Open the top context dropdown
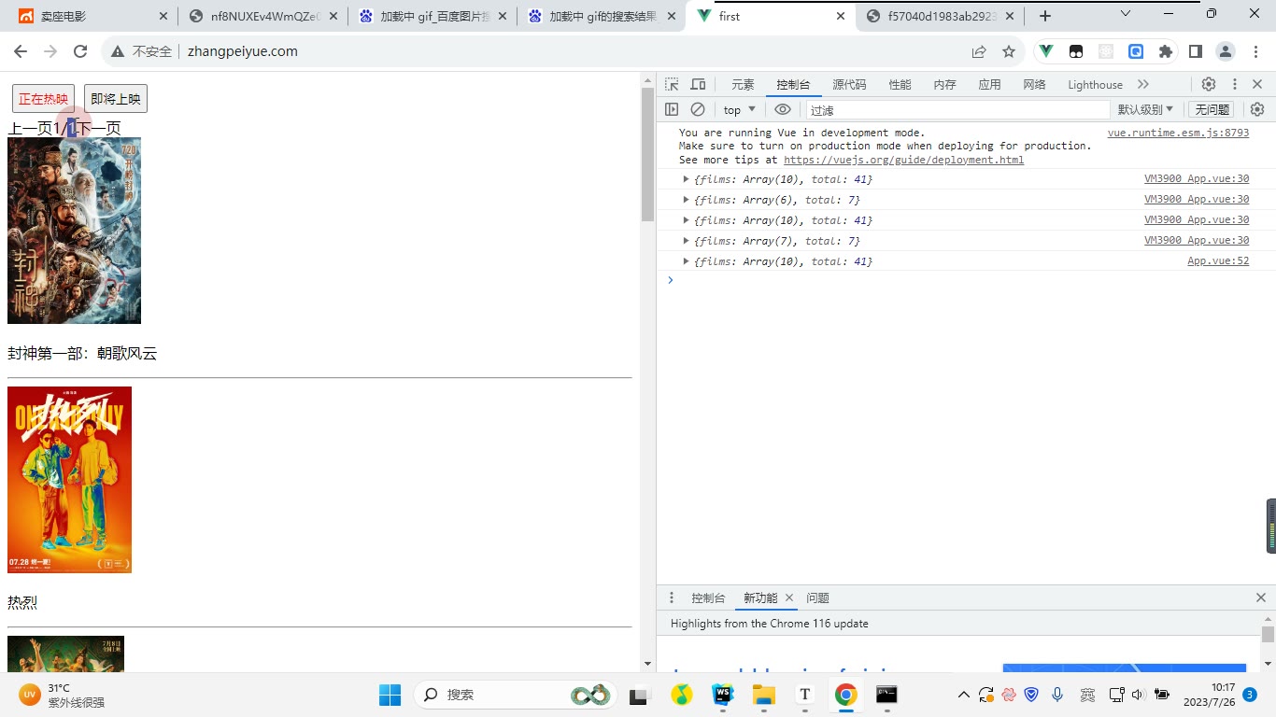1276x717 pixels. coord(740,109)
